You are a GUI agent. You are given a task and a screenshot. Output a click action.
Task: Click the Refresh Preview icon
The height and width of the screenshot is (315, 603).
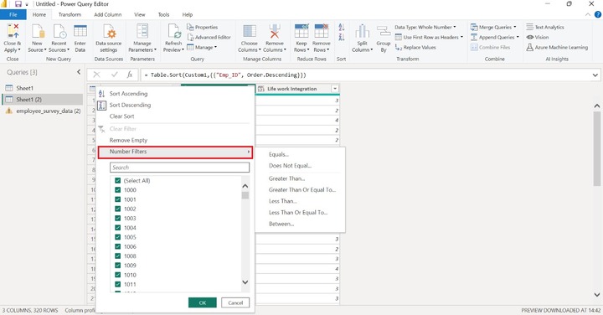pos(173,31)
